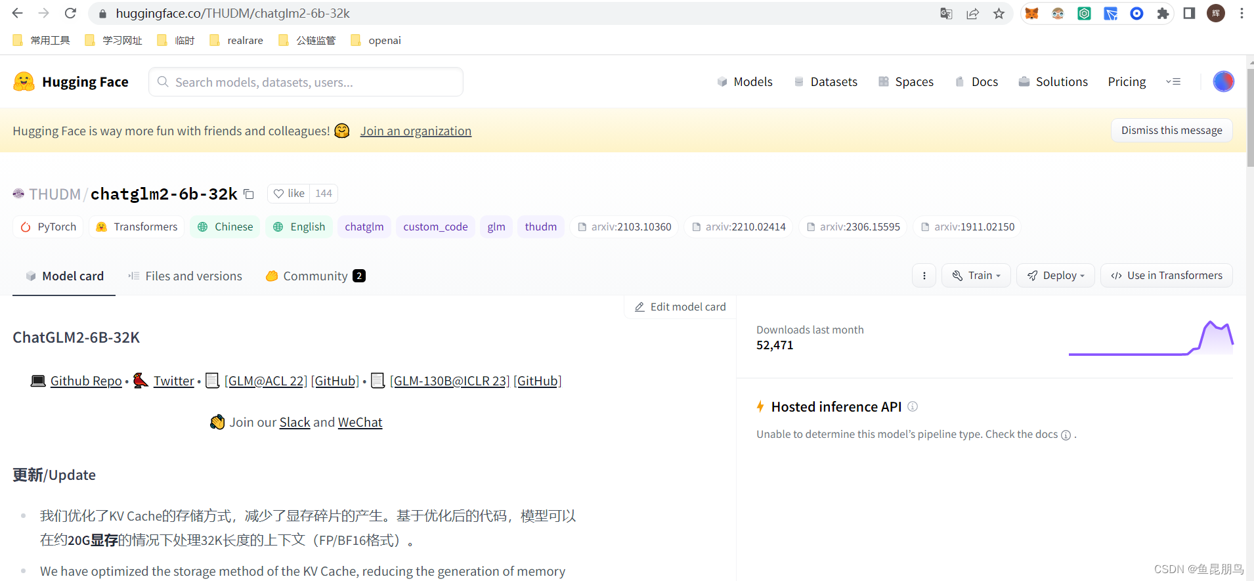
Task: Click info icon next to Hosted inference API
Action: click(x=913, y=406)
